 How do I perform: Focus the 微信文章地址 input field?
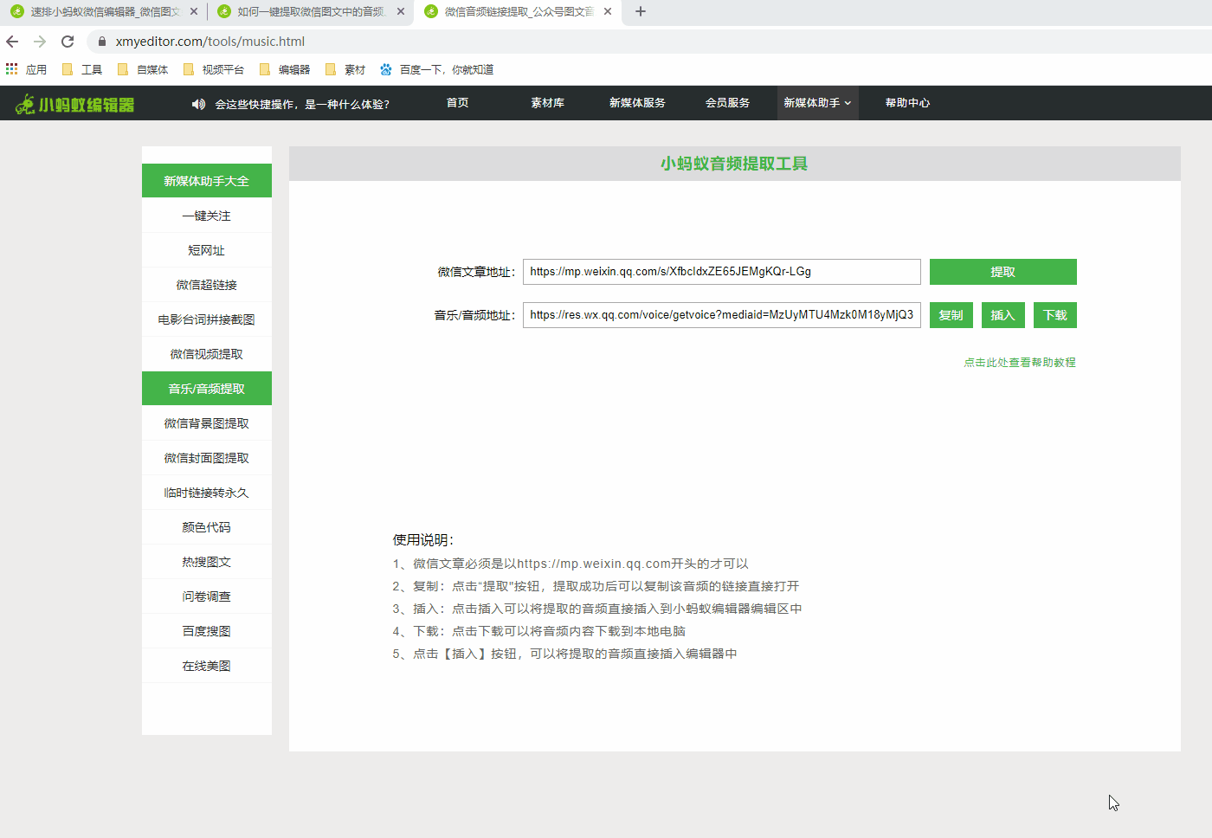pyautogui.click(x=721, y=272)
